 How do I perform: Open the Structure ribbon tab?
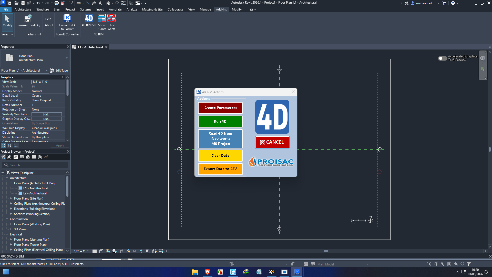[x=42, y=9]
